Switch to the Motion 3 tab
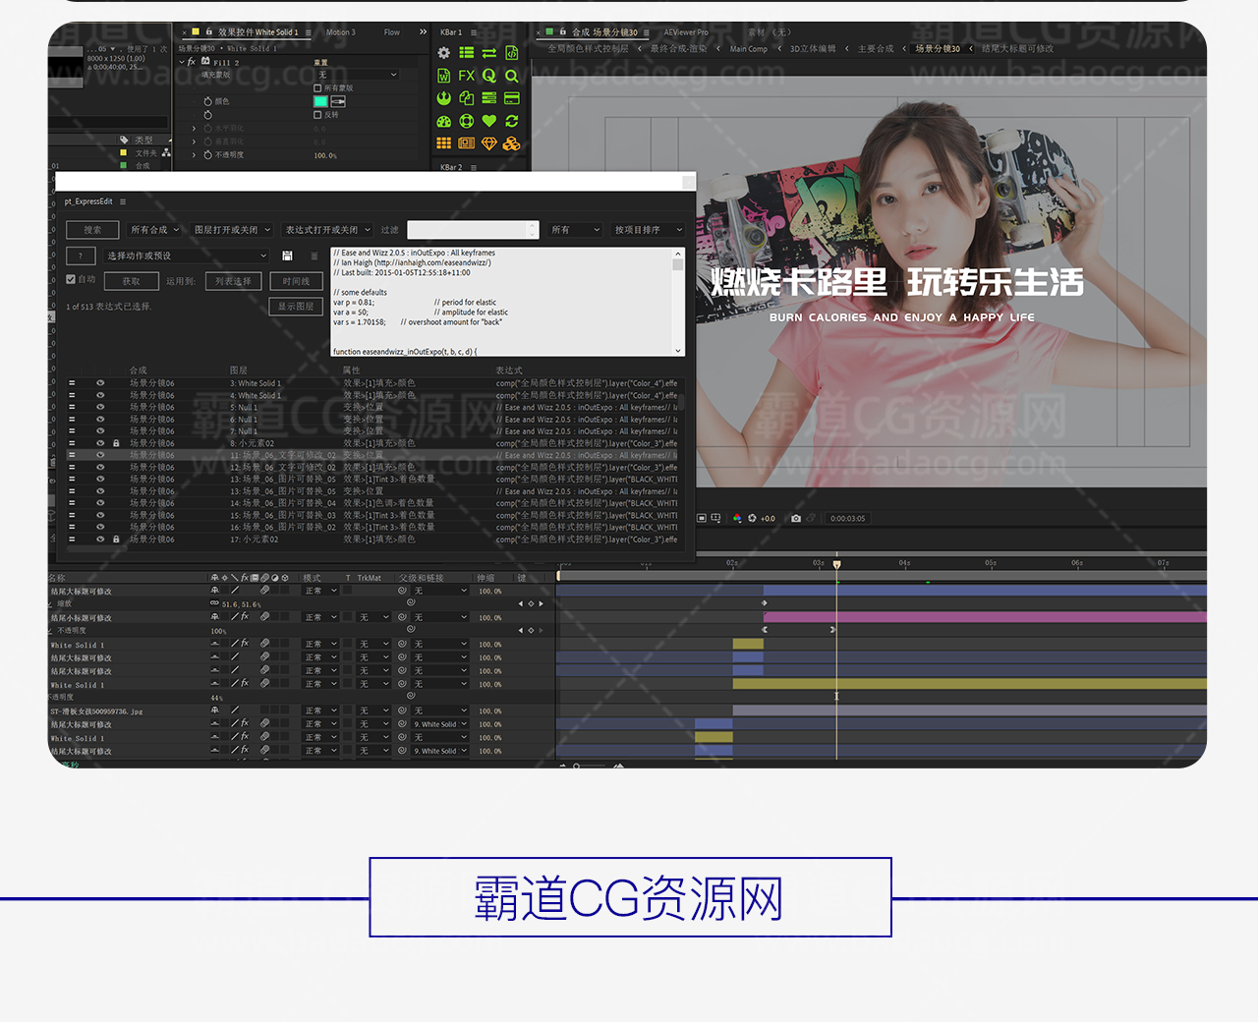The height and width of the screenshot is (1023, 1258). pyautogui.click(x=341, y=32)
